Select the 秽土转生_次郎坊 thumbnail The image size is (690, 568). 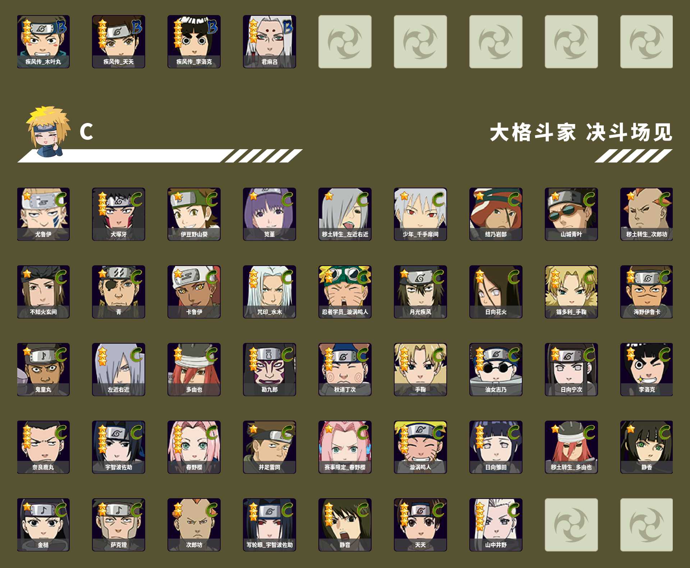click(647, 214)
